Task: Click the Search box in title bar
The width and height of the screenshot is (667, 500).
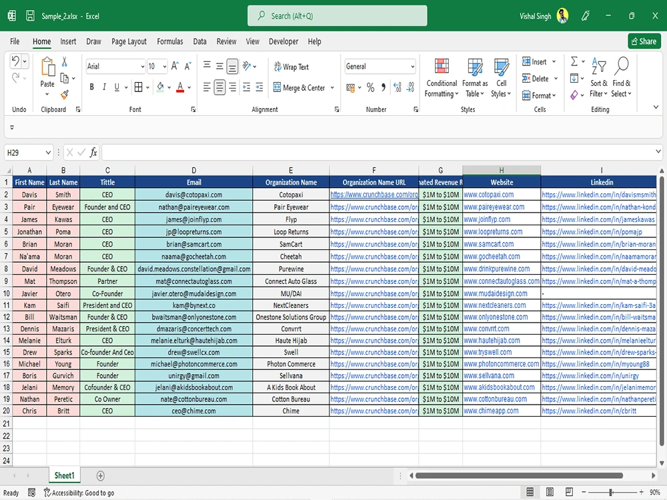Action: coord(338,16)
